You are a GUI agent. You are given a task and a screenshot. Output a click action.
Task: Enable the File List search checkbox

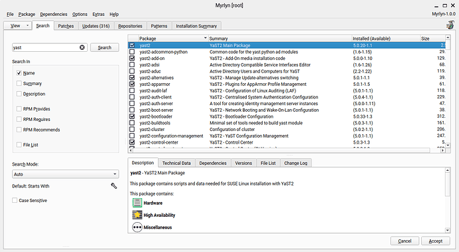tap(19, 144)
